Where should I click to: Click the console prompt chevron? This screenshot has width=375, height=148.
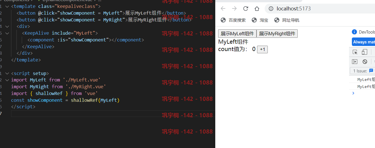click(x=353, y=93)
